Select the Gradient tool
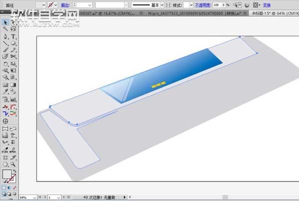This screenshot has height=201, width=299. click(x=13, y=85)
